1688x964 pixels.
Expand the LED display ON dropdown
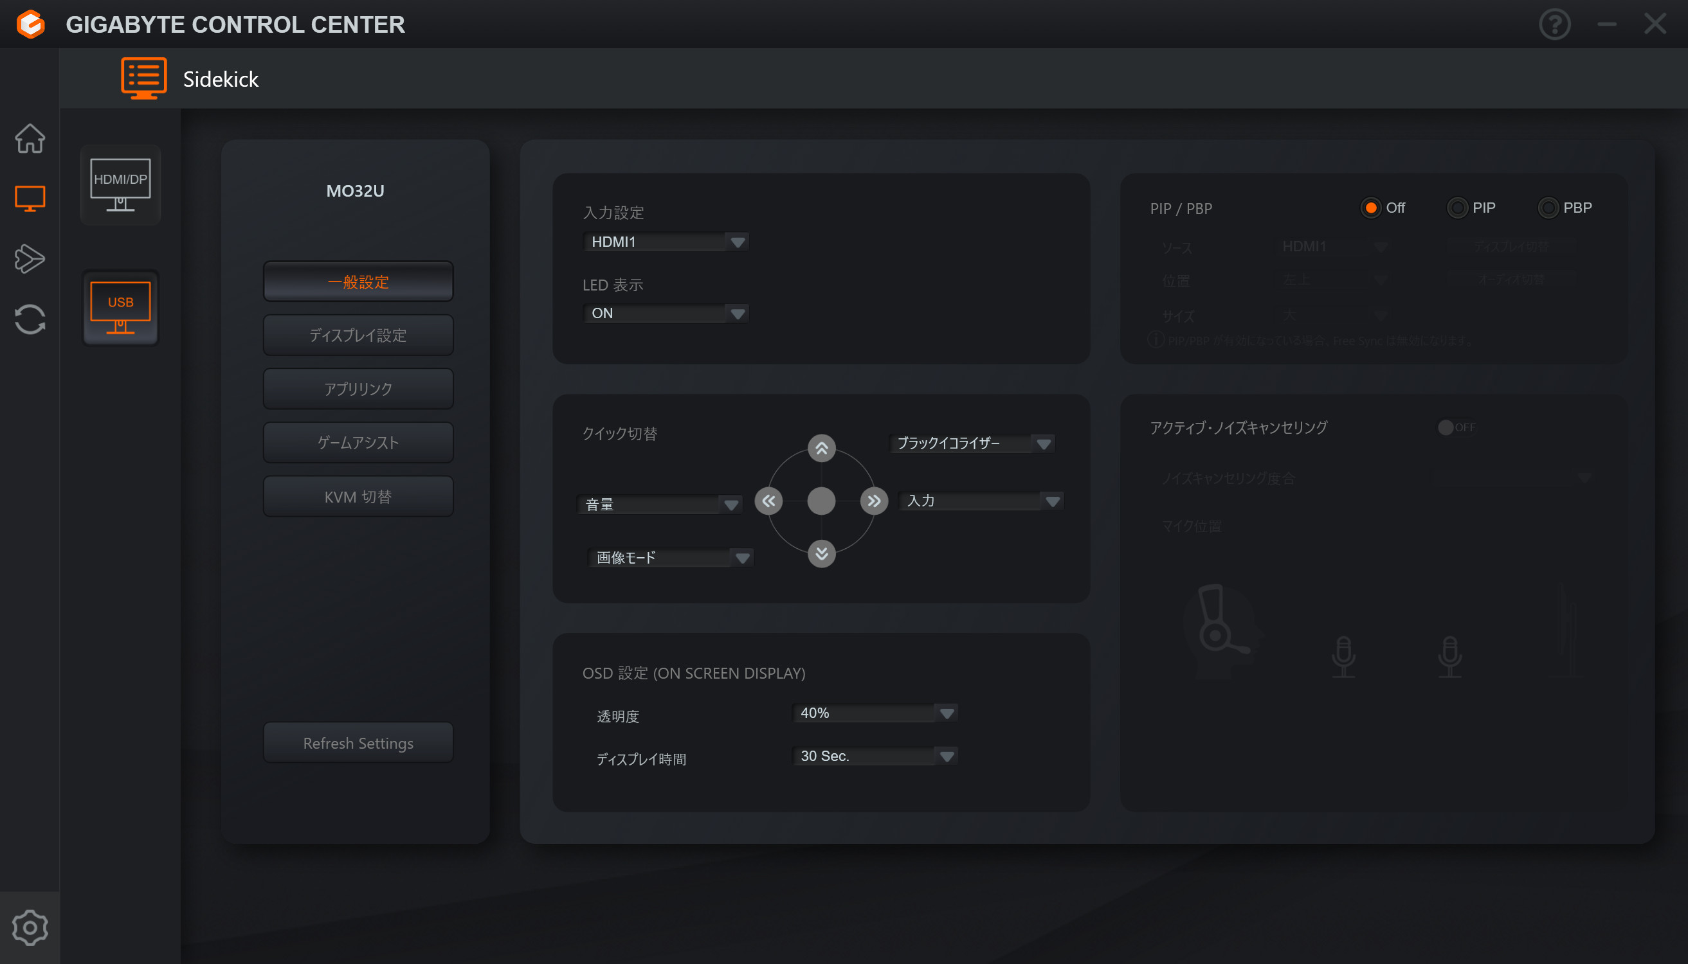pos(665,313)
